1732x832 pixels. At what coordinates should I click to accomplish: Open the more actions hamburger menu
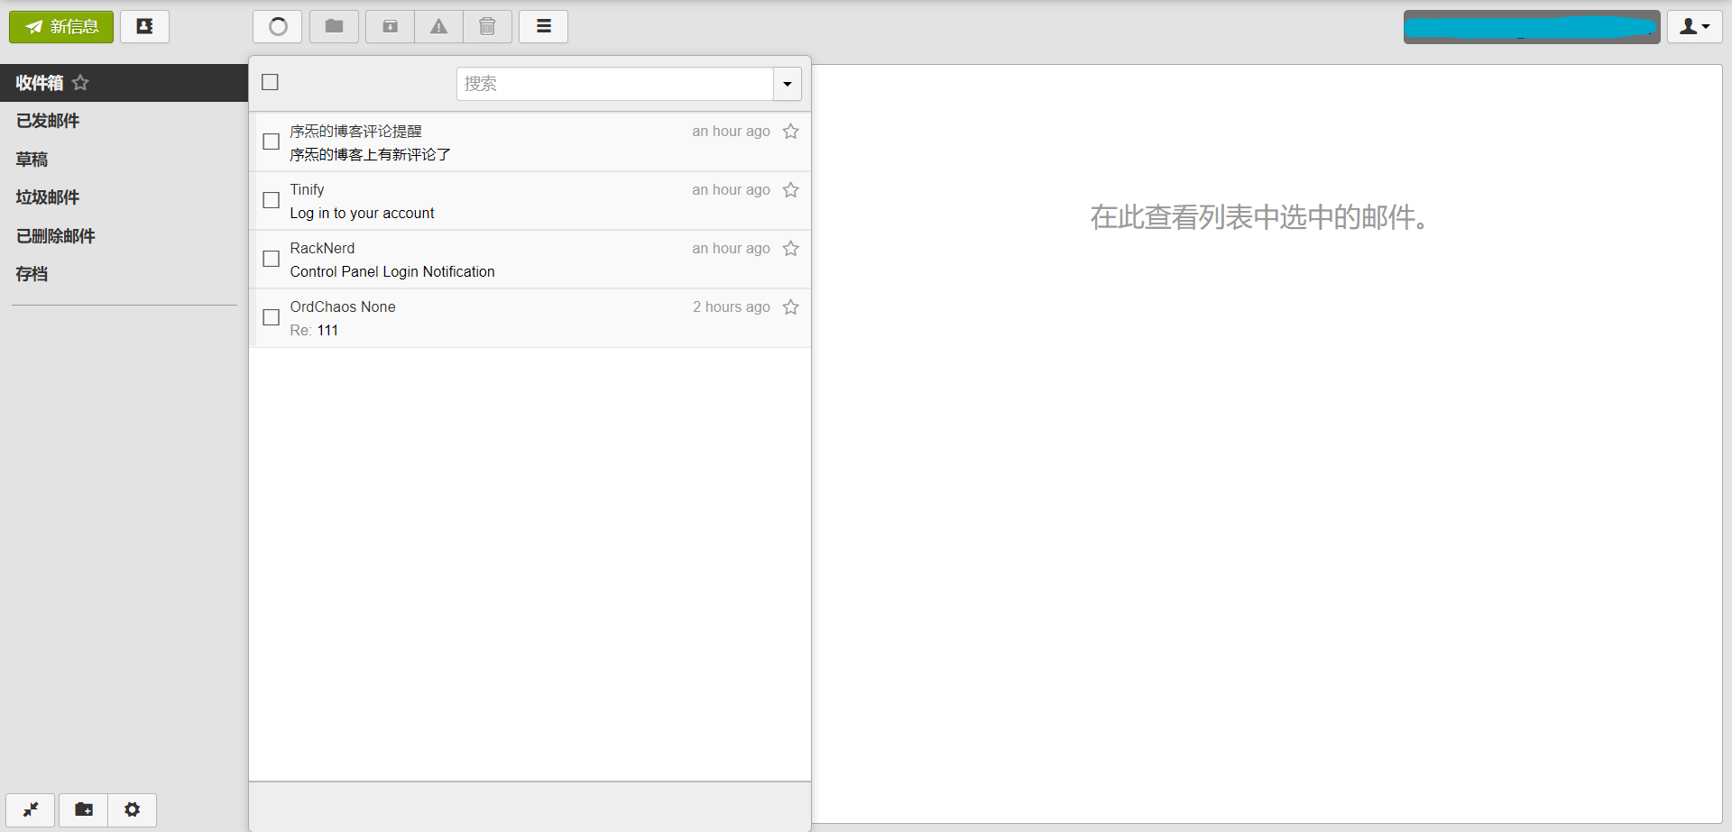pyautogui.click(x=543, y=27)
